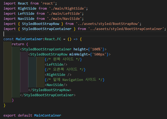Screen dimensions: 167x119
Task: Click the './main/LeftSide' import path
Action: pyautogui.click(x=64, y=14)
